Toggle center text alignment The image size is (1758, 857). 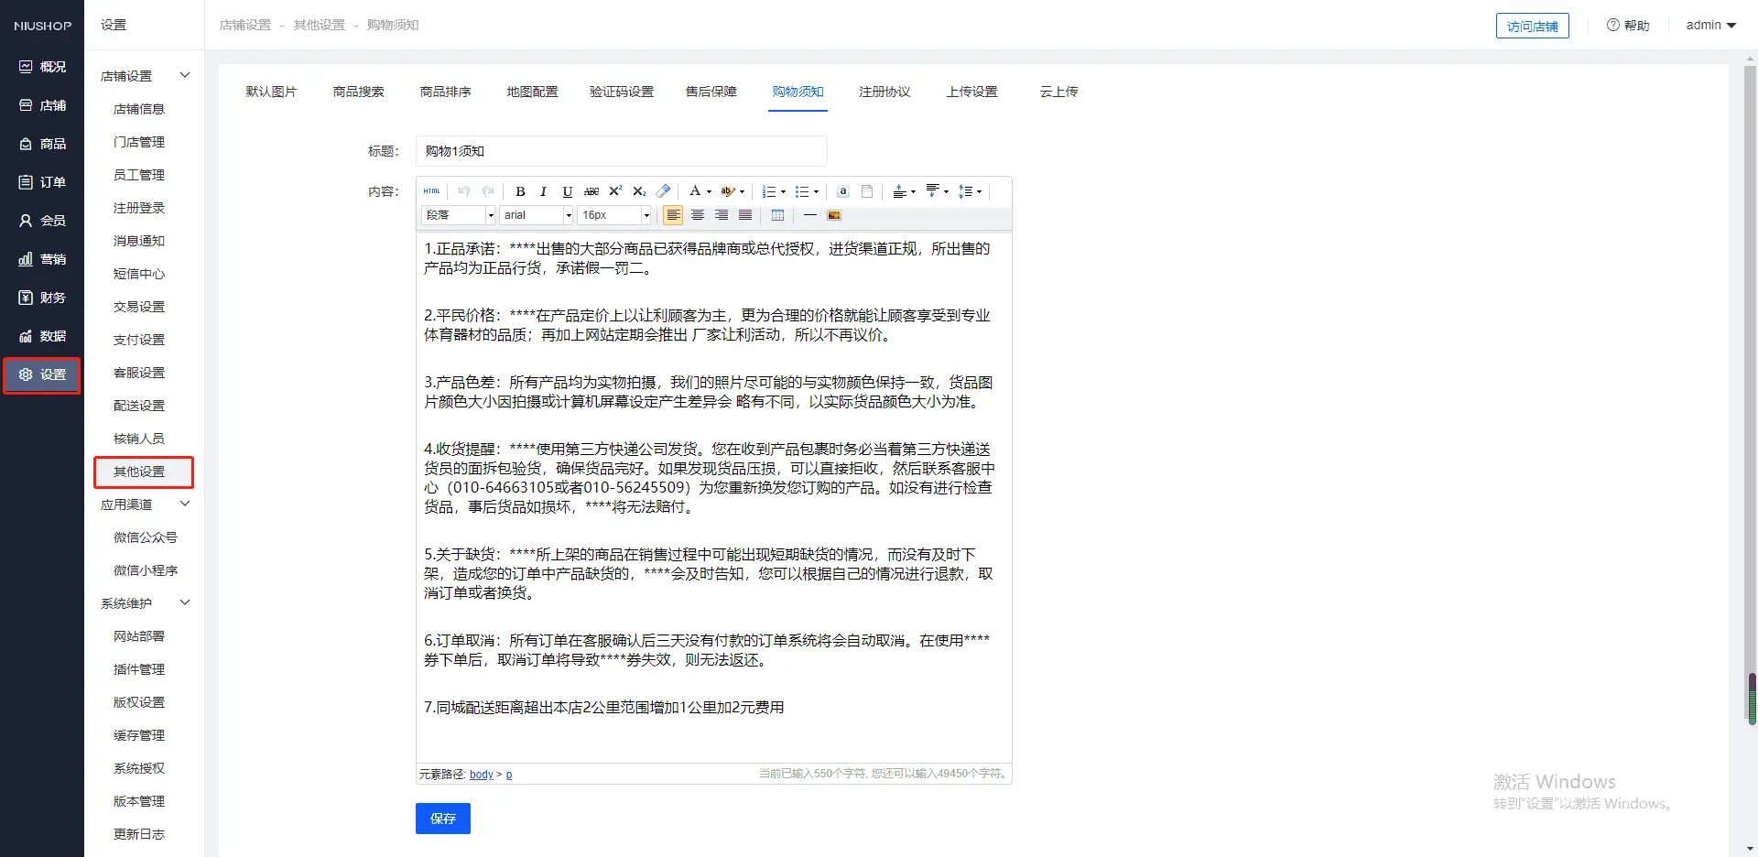click(698, 215)
